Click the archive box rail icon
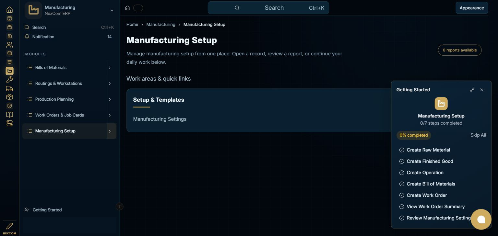Screen dimensions: 498x236 click(9, 18)
